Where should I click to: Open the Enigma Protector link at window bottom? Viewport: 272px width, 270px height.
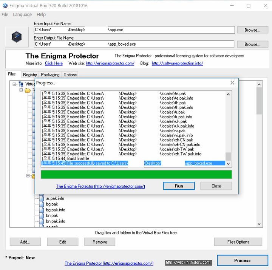pos(109,264)
